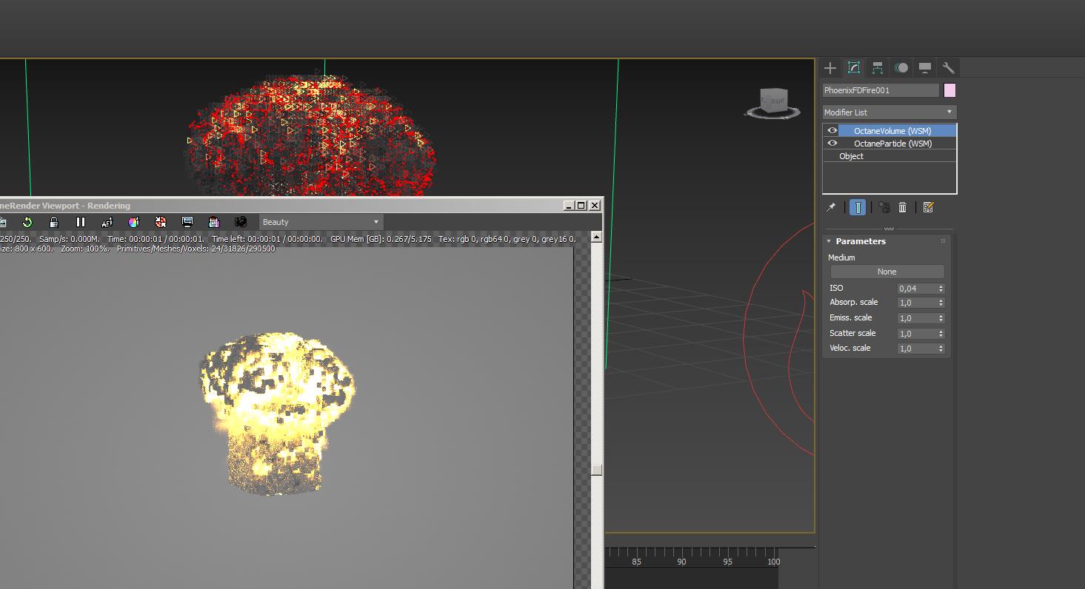The height and width of the screenshot is (589, 1085).
Task: Click the Scatter scale spinner arrows
Action: pos(941,334)
